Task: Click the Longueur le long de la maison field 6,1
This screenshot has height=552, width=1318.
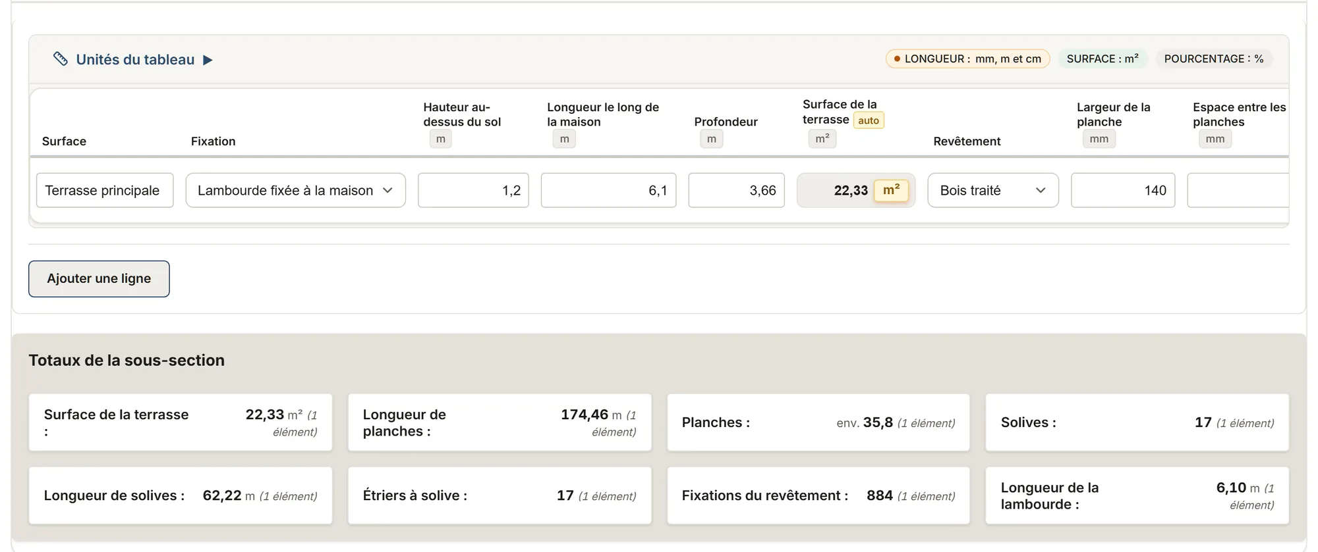Action: (608, 190)
